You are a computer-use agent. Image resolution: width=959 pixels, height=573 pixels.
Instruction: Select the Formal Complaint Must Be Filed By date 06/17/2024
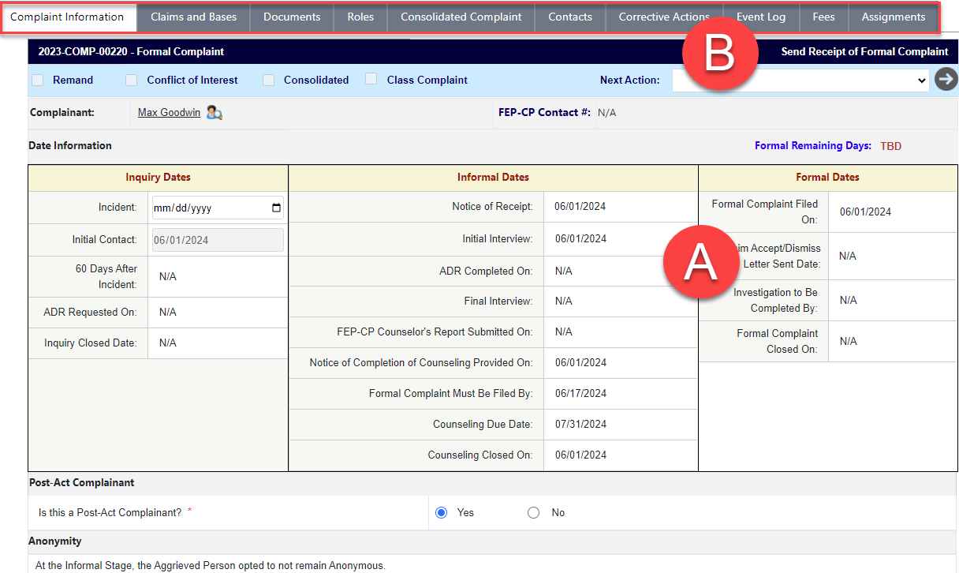tap(580, 394)
